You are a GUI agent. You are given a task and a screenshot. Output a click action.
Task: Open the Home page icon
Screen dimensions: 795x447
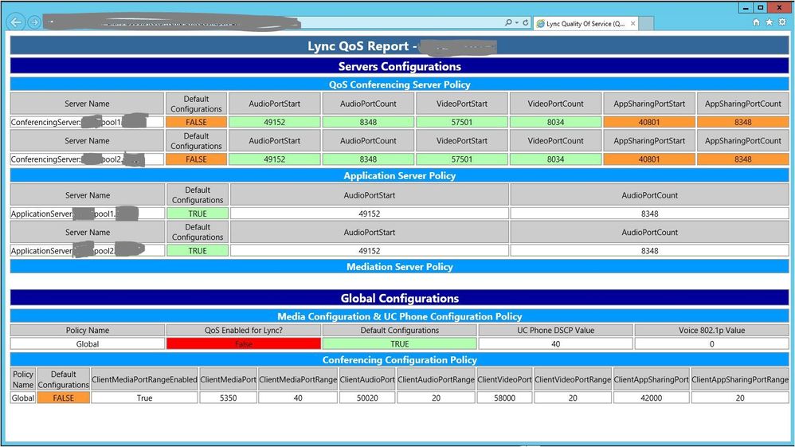pos(757,22)
